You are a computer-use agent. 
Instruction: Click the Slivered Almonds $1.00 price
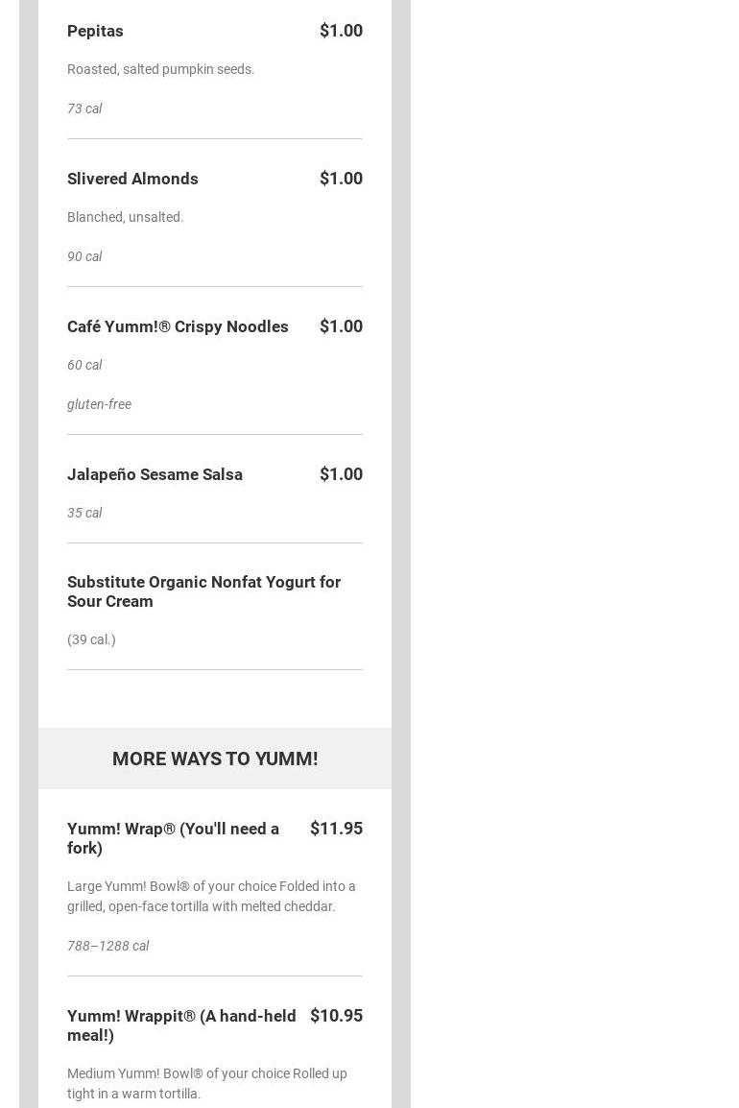point(341,179)
